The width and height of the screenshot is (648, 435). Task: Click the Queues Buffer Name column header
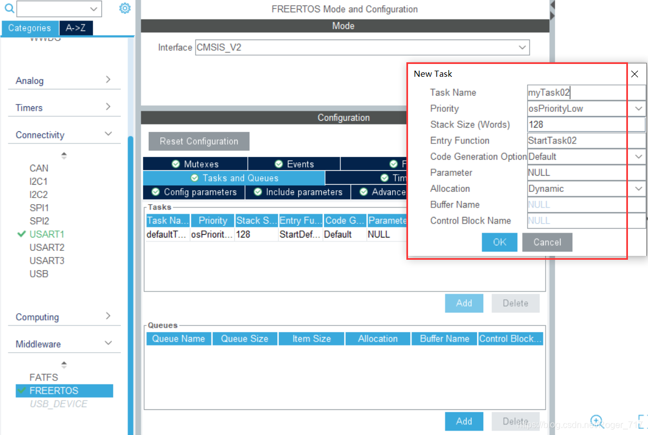444,339
